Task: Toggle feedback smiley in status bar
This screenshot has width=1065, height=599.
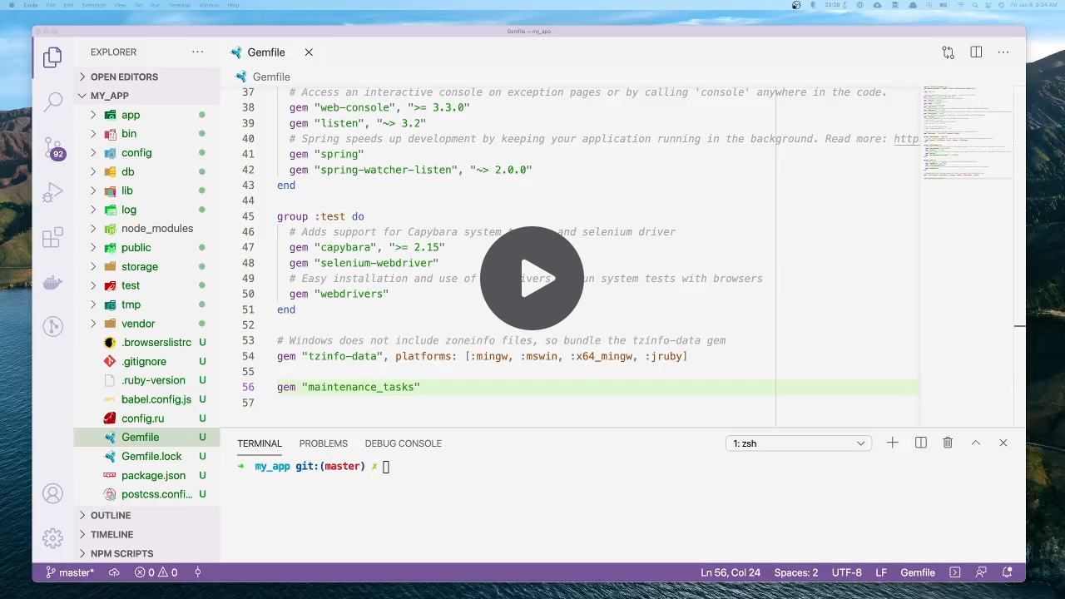Action: pyautogui.click(x=981, y=572)
